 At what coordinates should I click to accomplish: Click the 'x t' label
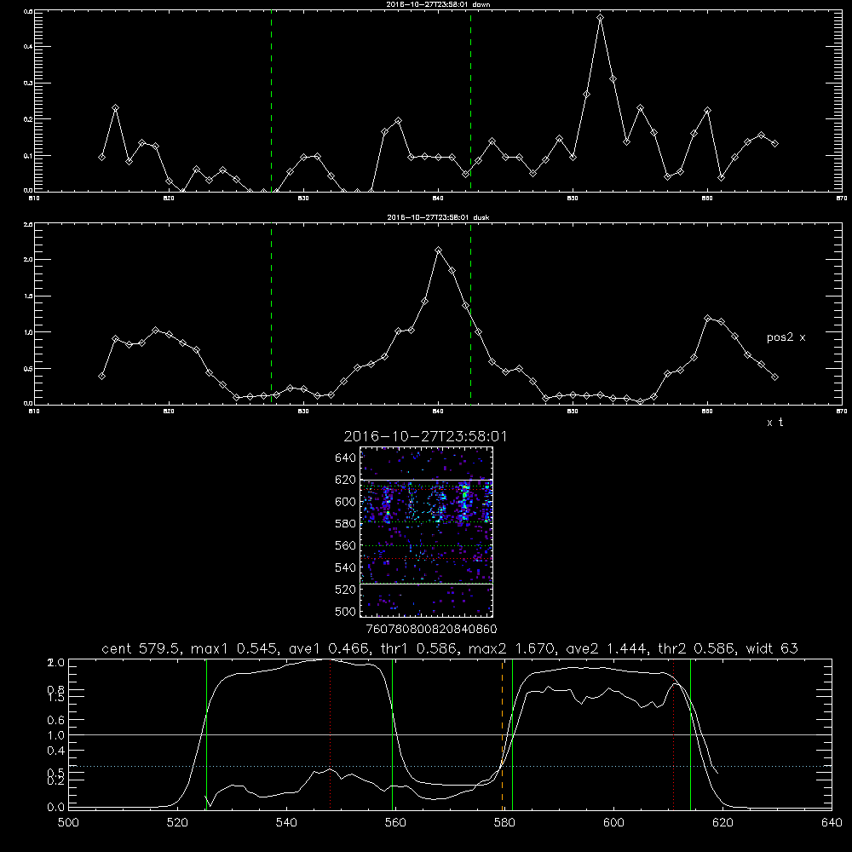point(774,423)
